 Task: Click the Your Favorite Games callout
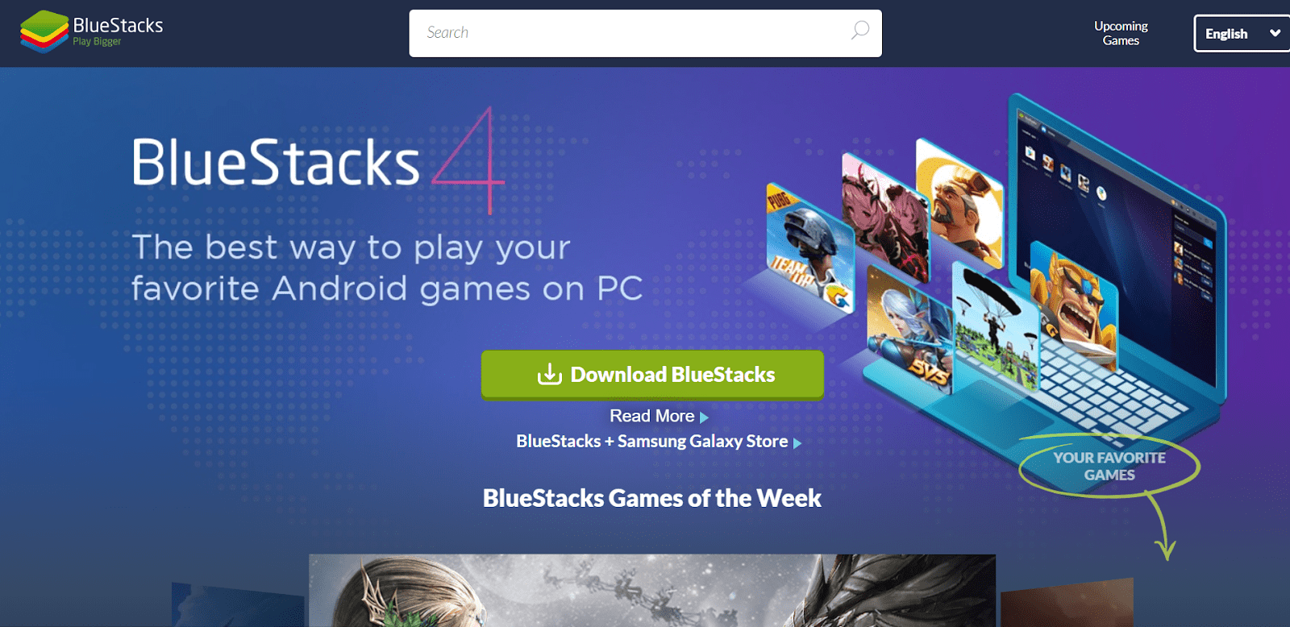1109,466
